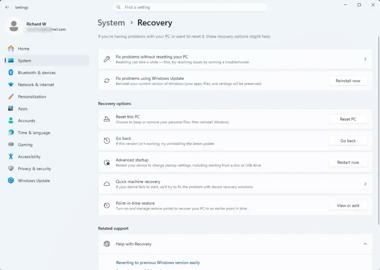Open Reverting to previous Windows version link

click(x=158, y=263)
